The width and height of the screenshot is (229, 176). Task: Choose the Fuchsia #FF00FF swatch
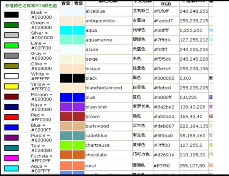(11, 158)
